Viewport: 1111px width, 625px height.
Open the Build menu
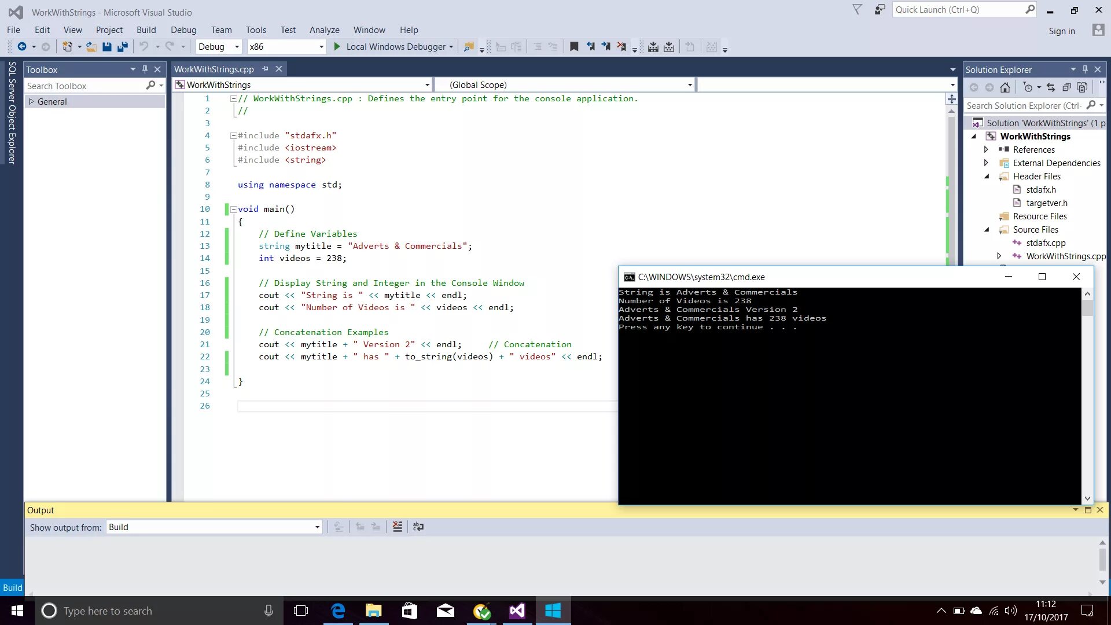click(x=146, y=30)
